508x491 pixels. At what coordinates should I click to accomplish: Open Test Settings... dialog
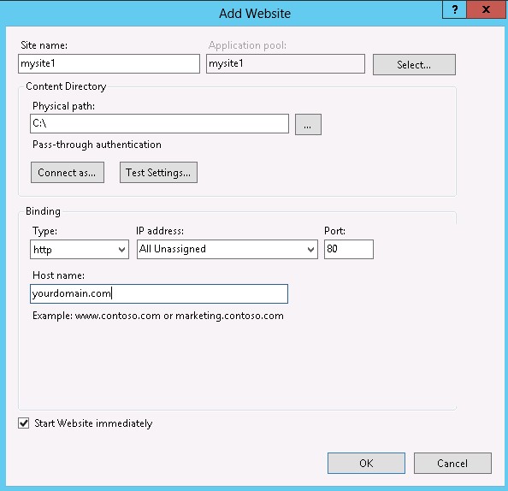pyautogui.click(x=158, y=173)
